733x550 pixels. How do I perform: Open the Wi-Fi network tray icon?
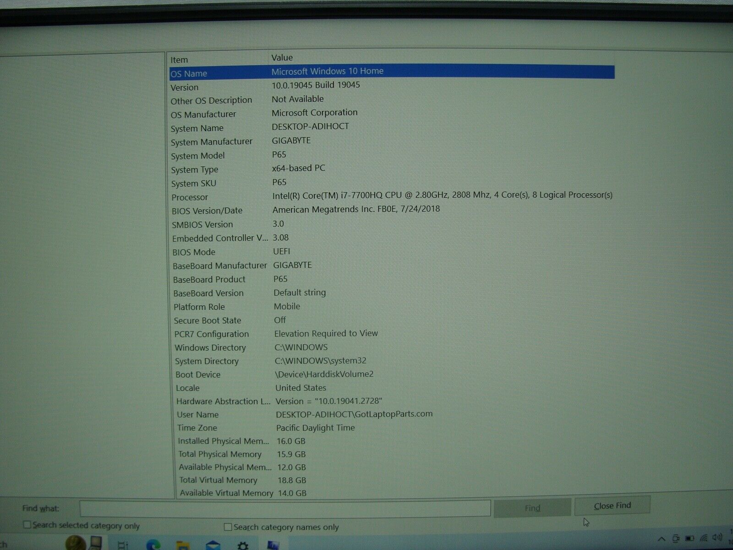pos(704,538)
